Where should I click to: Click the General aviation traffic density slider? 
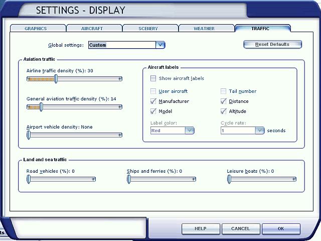point(75,107)
